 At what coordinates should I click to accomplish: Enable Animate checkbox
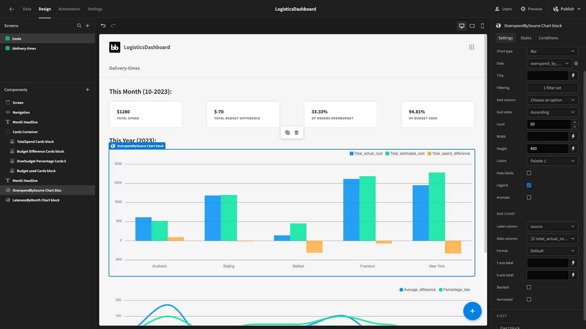(x=529, y=197)
